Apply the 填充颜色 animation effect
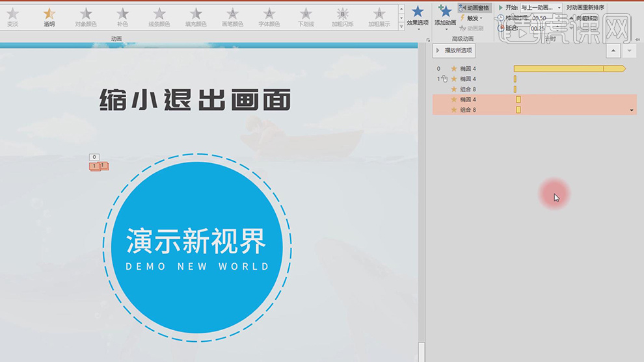 196,17
